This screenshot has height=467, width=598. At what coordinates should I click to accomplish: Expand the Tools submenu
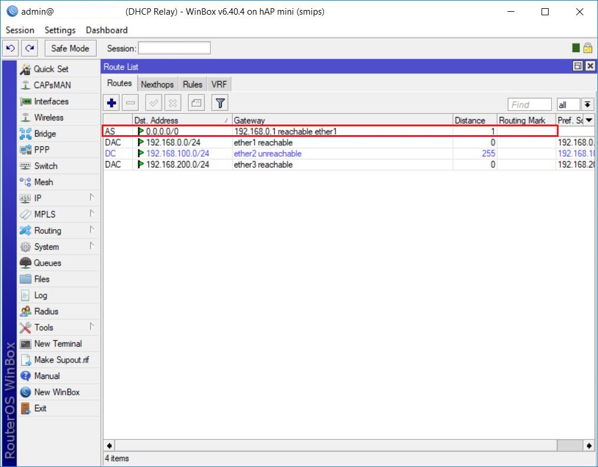pos(58,327)
